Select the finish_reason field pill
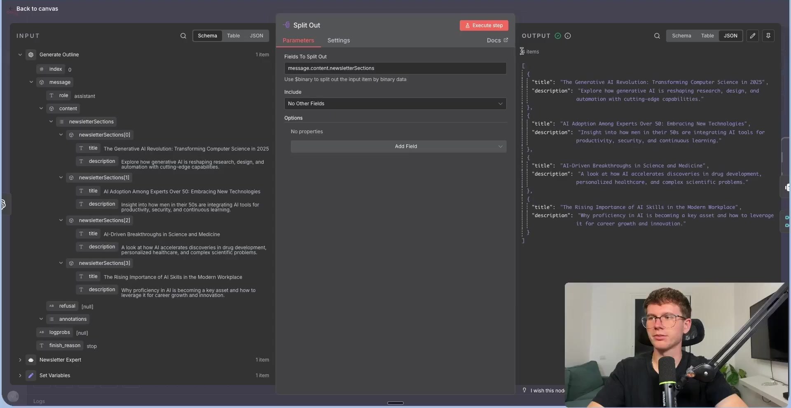This screenshot has width=791, height=408. 60,345
